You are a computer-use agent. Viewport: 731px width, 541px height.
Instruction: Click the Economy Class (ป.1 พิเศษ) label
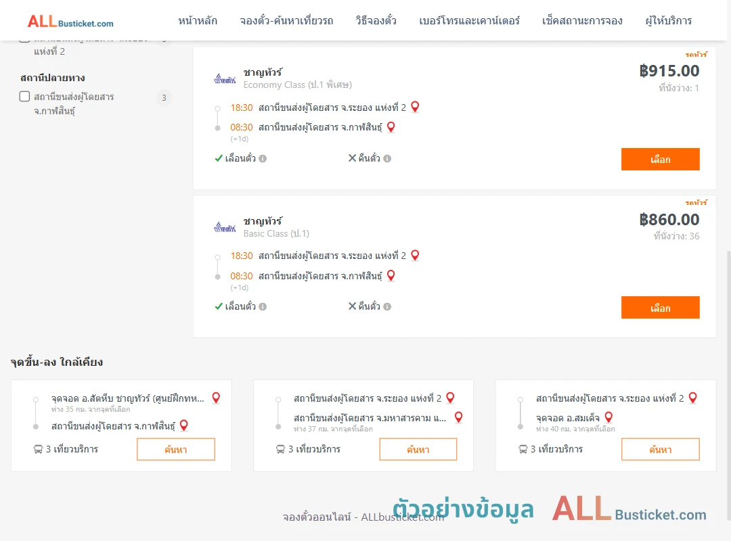[297, 85]
